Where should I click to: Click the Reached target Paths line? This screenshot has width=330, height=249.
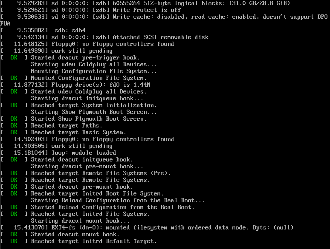51,126
